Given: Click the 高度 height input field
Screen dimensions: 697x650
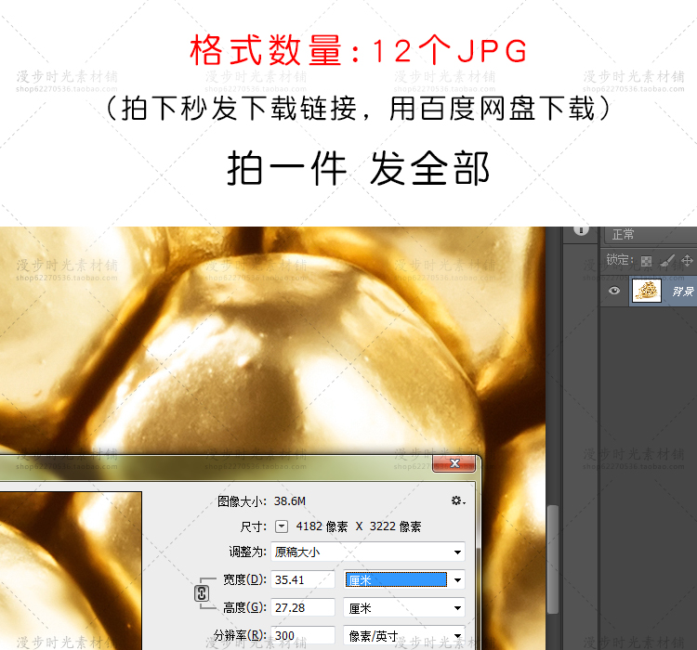Looking at the screenshot, I should tap(302, 608).
